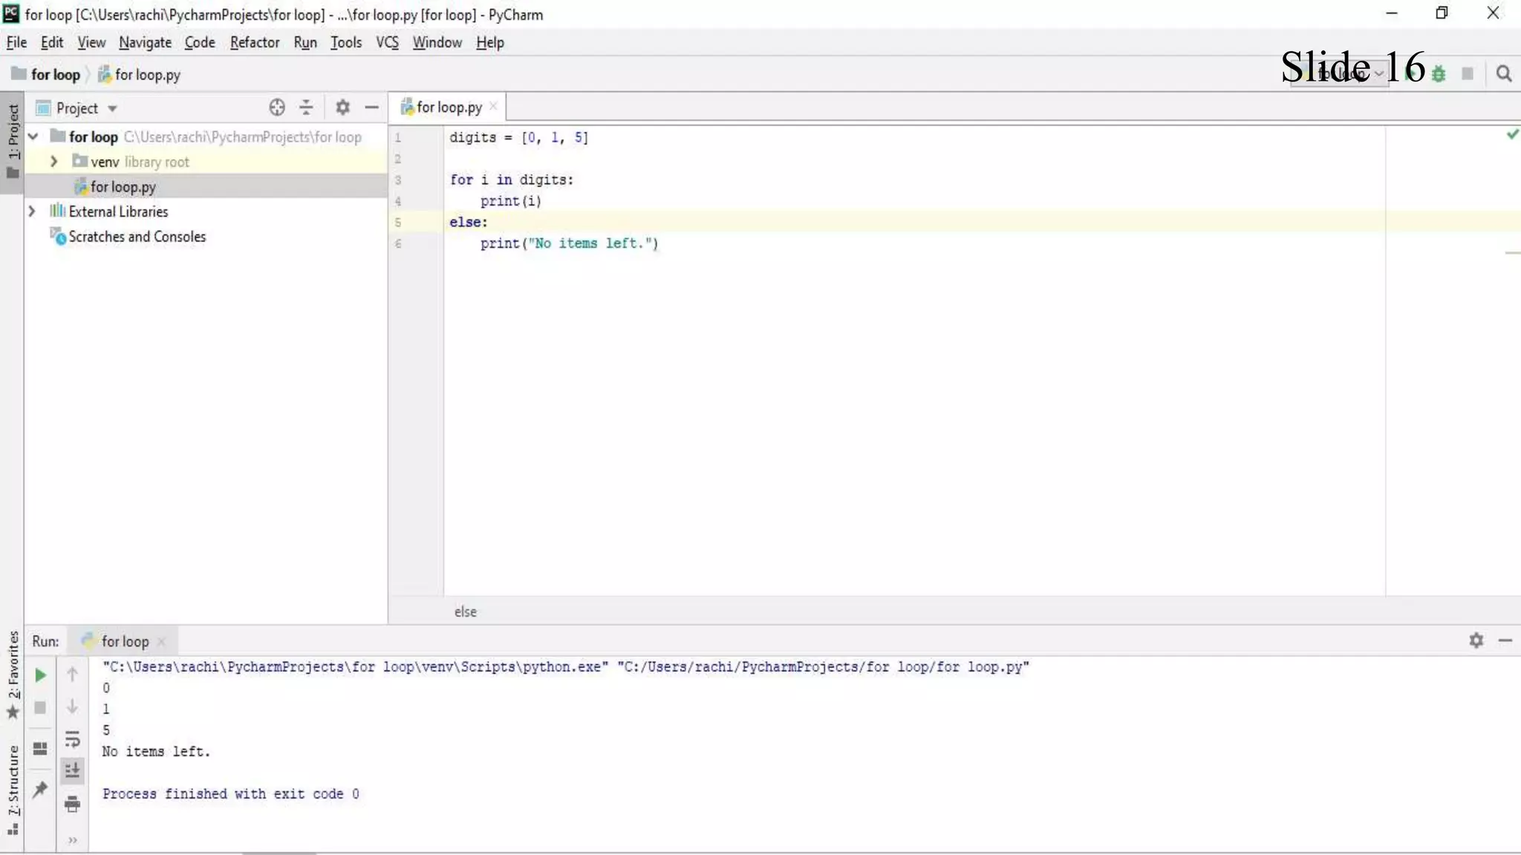This screenshot has width=1521, height=855.
Task: Open the 1: Project side tool window
Action: pos(13,142)
